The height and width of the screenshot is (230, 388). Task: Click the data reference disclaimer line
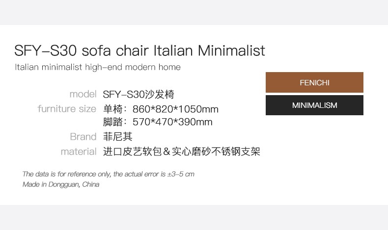click(x=109, y=174)
